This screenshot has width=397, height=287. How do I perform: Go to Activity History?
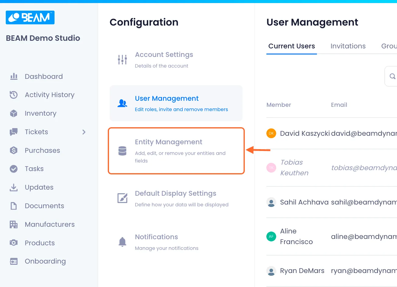[x=50, y=95]
